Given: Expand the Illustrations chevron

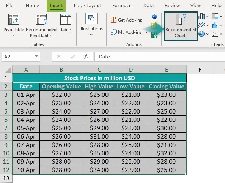Looking at the screenshot, I should coord(91,35).
